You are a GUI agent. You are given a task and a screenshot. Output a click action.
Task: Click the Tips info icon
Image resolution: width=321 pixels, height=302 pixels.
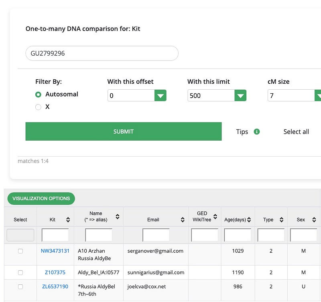coord(256,132)
